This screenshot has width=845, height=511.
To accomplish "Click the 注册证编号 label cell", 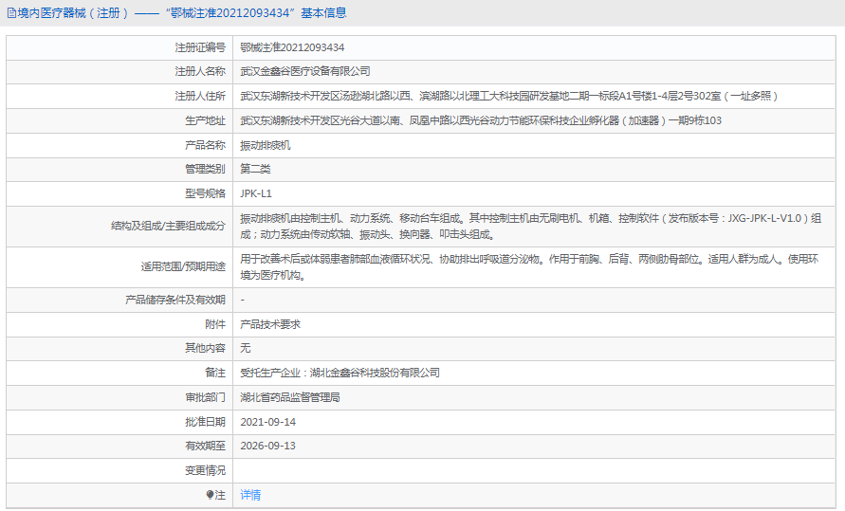I will tap(119, 47).
